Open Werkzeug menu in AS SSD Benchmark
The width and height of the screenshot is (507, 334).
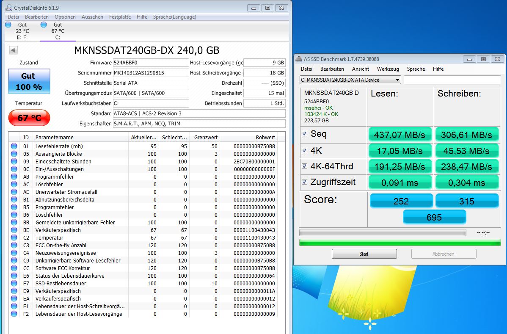pos(388,69)
